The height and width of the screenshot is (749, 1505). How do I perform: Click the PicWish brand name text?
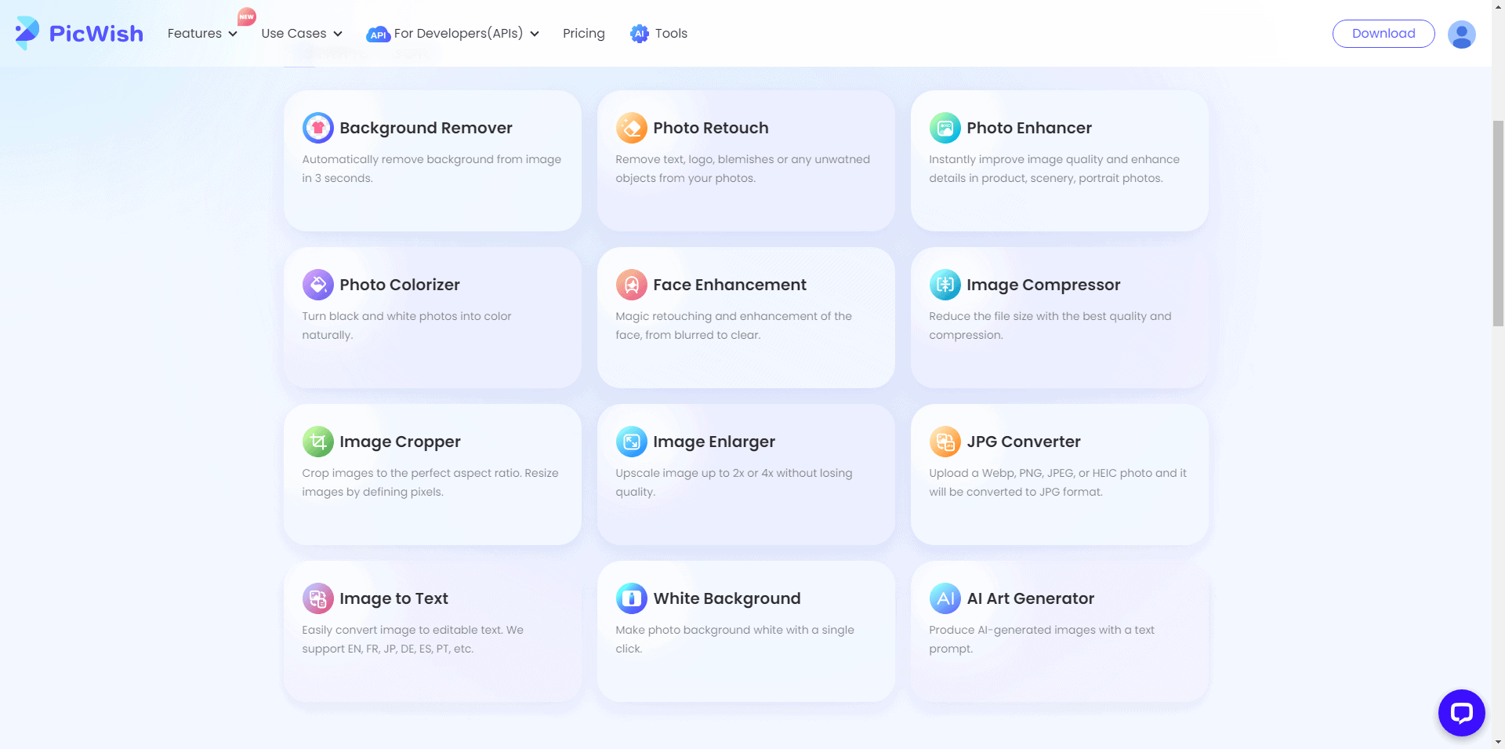(96, 34)
